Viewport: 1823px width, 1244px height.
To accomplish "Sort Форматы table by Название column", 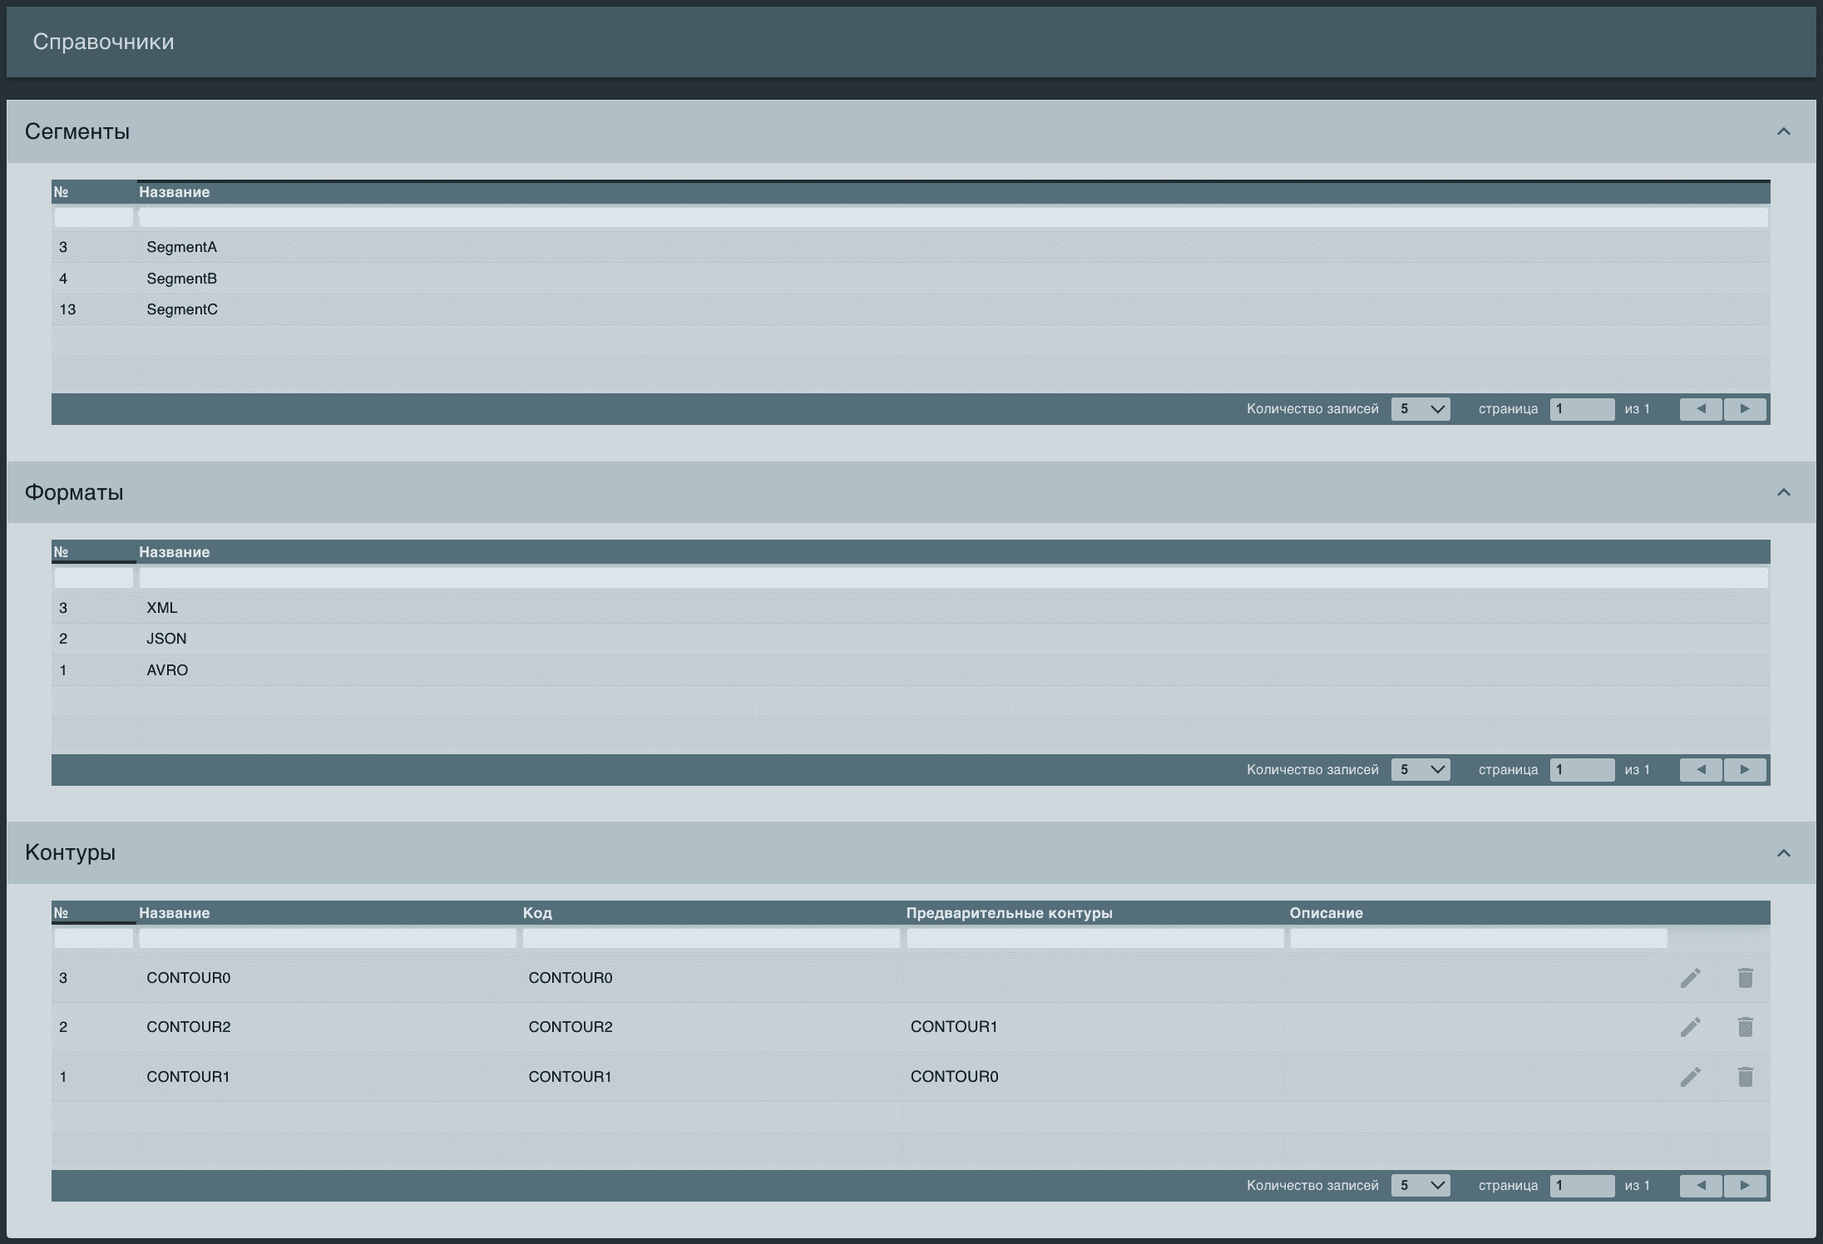I will [174, 552].
